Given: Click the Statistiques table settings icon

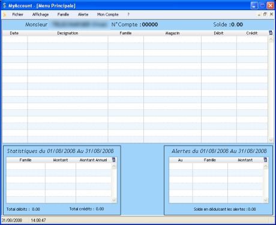Looking at the screenshot, I should pos(114,160).
